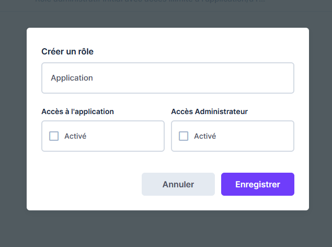Click the Activé label under Accès à l'application
Image resolution: width=332 pixels, height=247 pixels.
tap(75, 136)
